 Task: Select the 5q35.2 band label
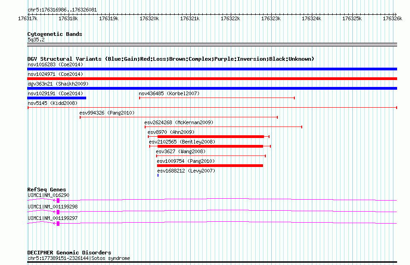click(x=36, y=40)
